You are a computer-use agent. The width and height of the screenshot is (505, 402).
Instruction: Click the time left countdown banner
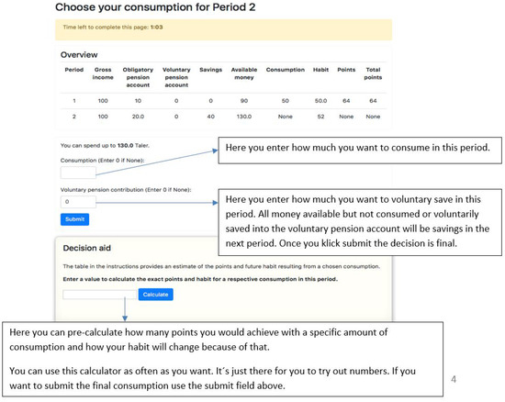pyautogui.click(x=223, y=29)
